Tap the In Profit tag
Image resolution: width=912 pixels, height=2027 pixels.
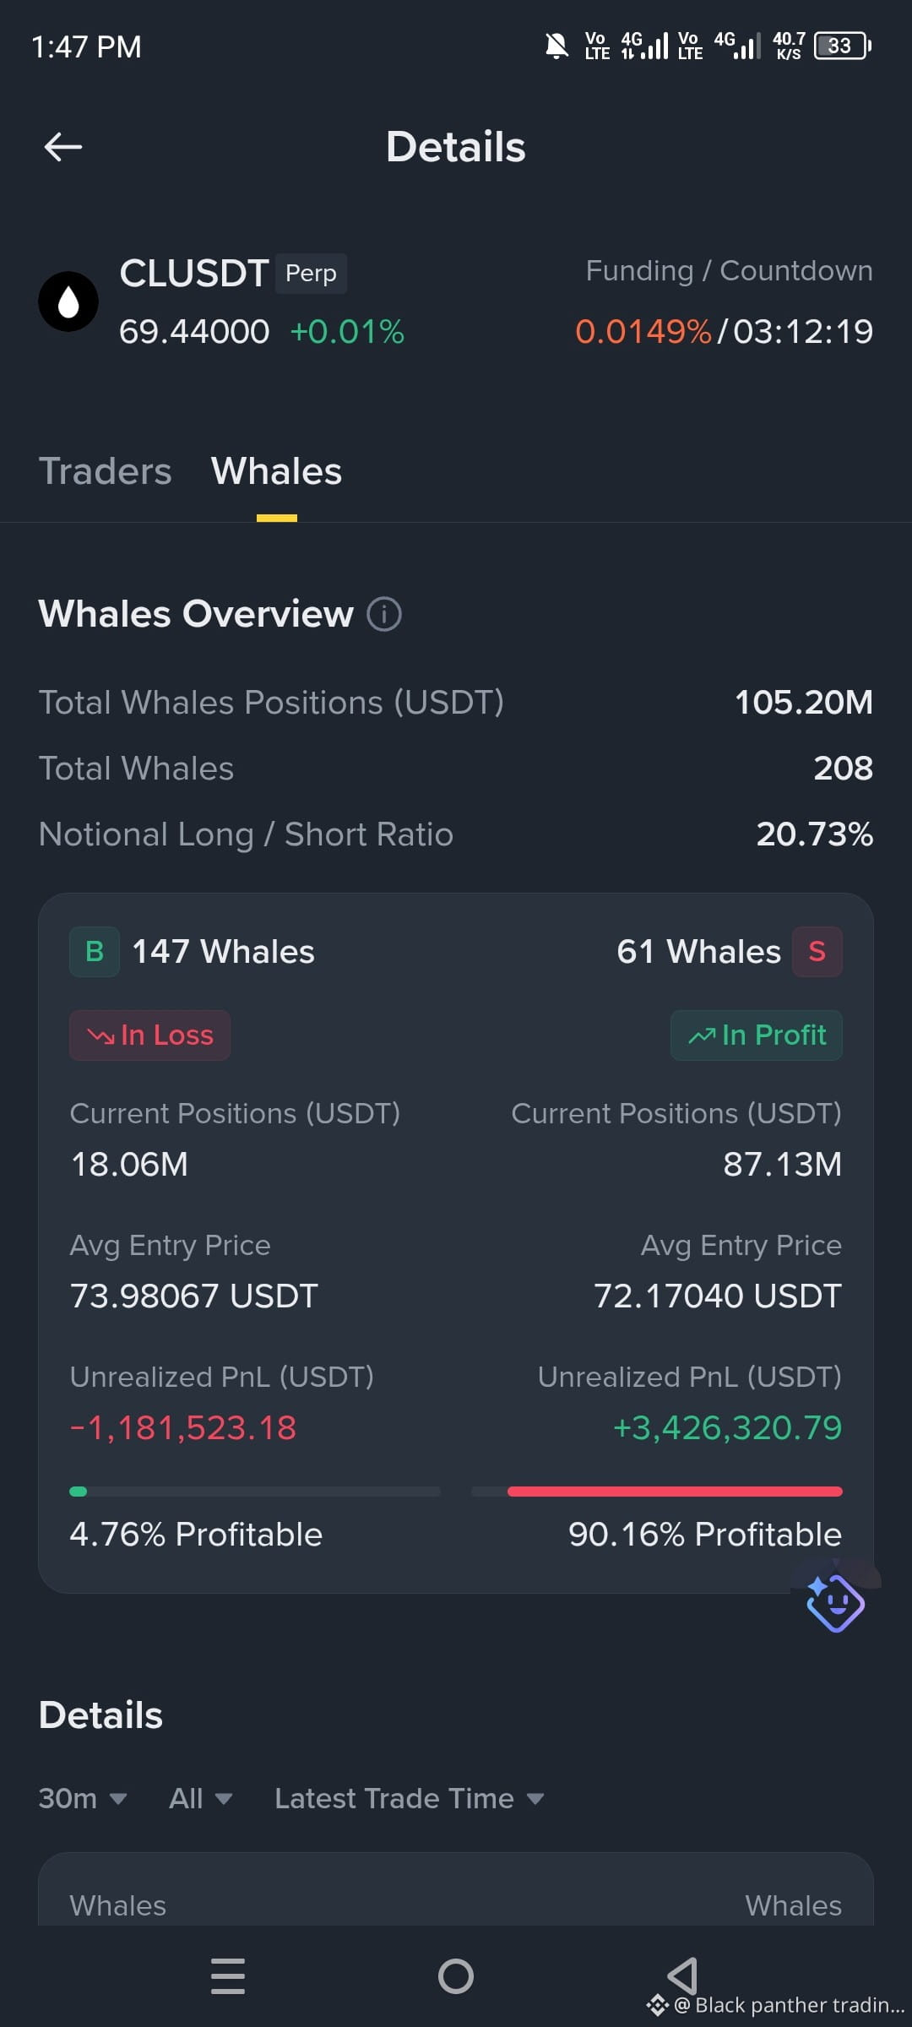coord(757,1035)
